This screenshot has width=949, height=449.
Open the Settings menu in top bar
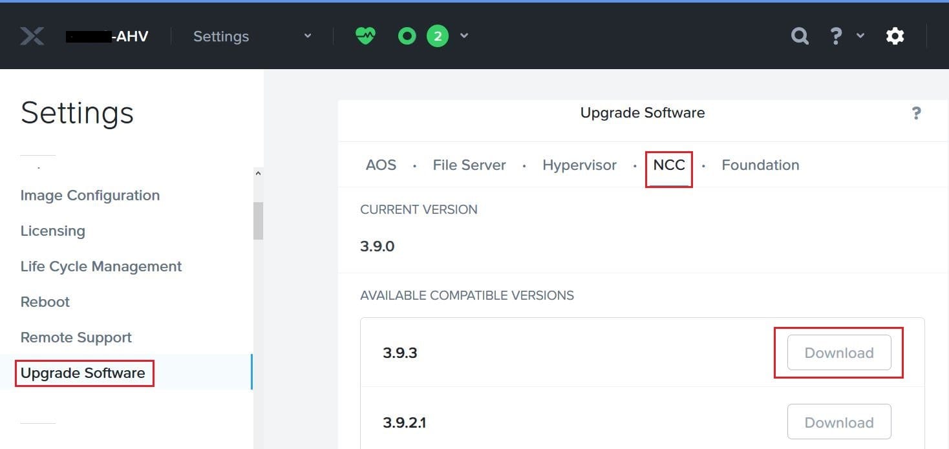pyautogui.click(x=221, y=37)
